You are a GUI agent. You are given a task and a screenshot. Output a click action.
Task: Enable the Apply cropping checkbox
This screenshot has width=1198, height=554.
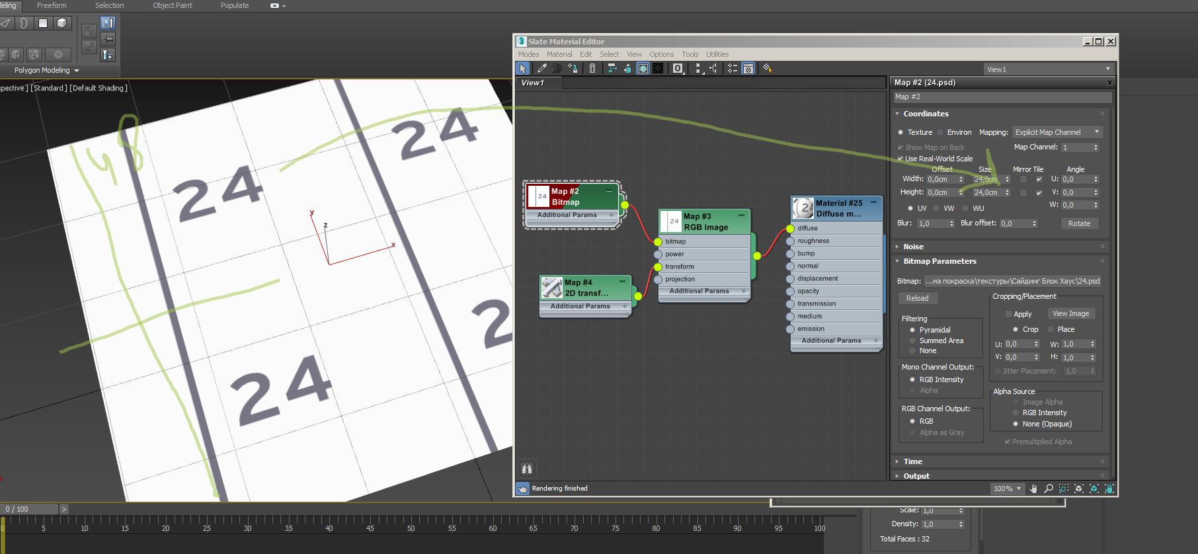pyautogui.click(x=1009, y=314)
